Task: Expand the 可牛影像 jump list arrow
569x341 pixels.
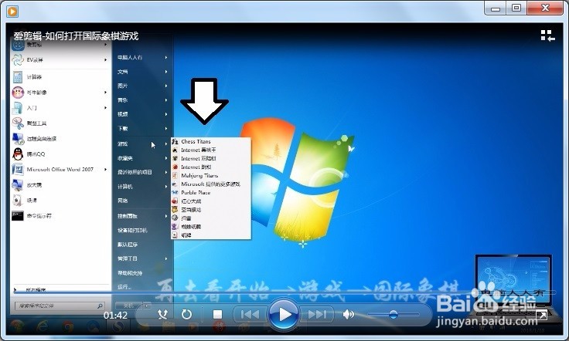Action: [106, 93]
